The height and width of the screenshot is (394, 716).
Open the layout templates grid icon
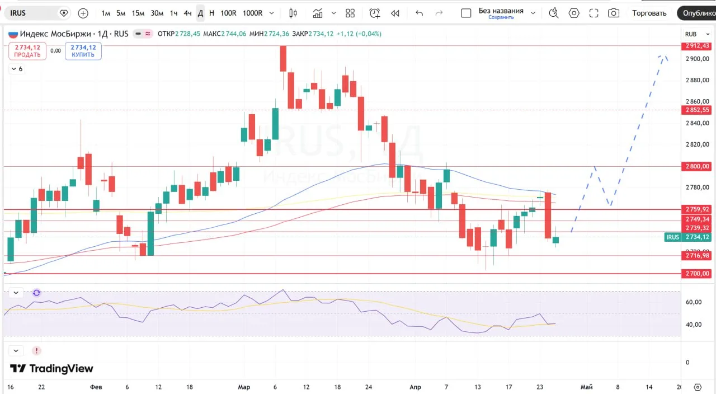(x=350, y=13)
